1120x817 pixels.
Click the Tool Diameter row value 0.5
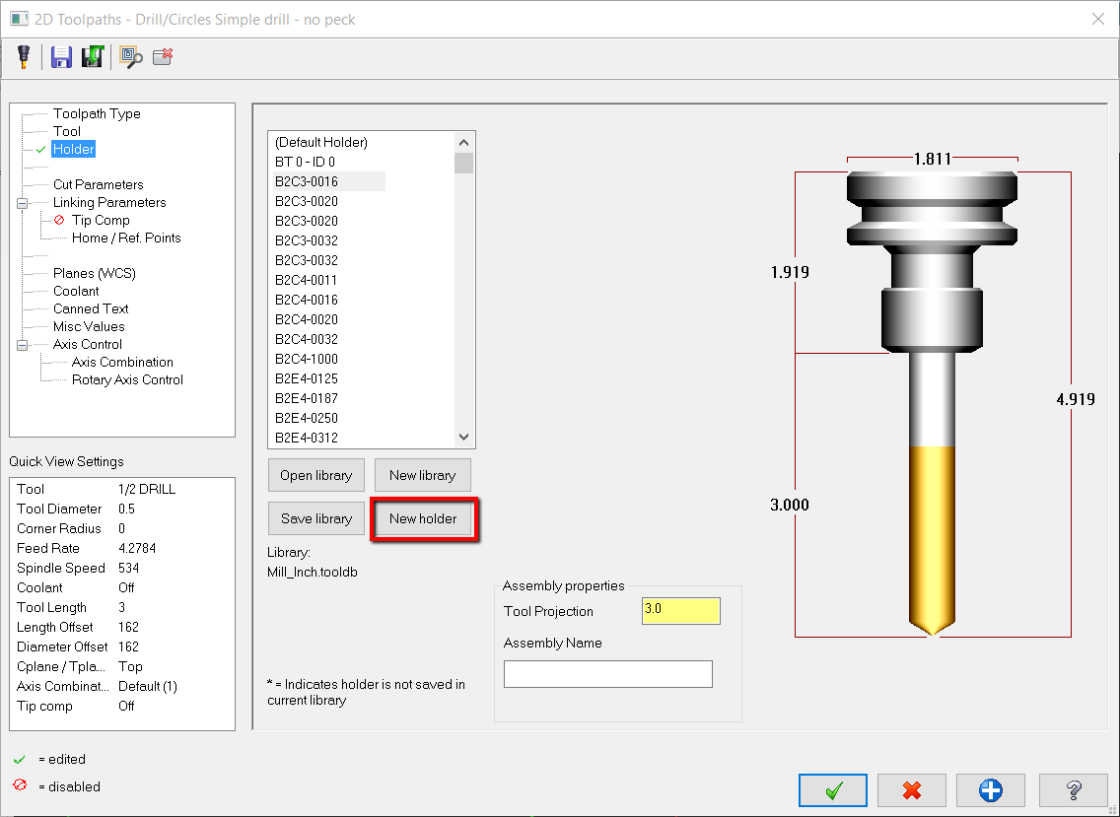click(x=126, y=510)
